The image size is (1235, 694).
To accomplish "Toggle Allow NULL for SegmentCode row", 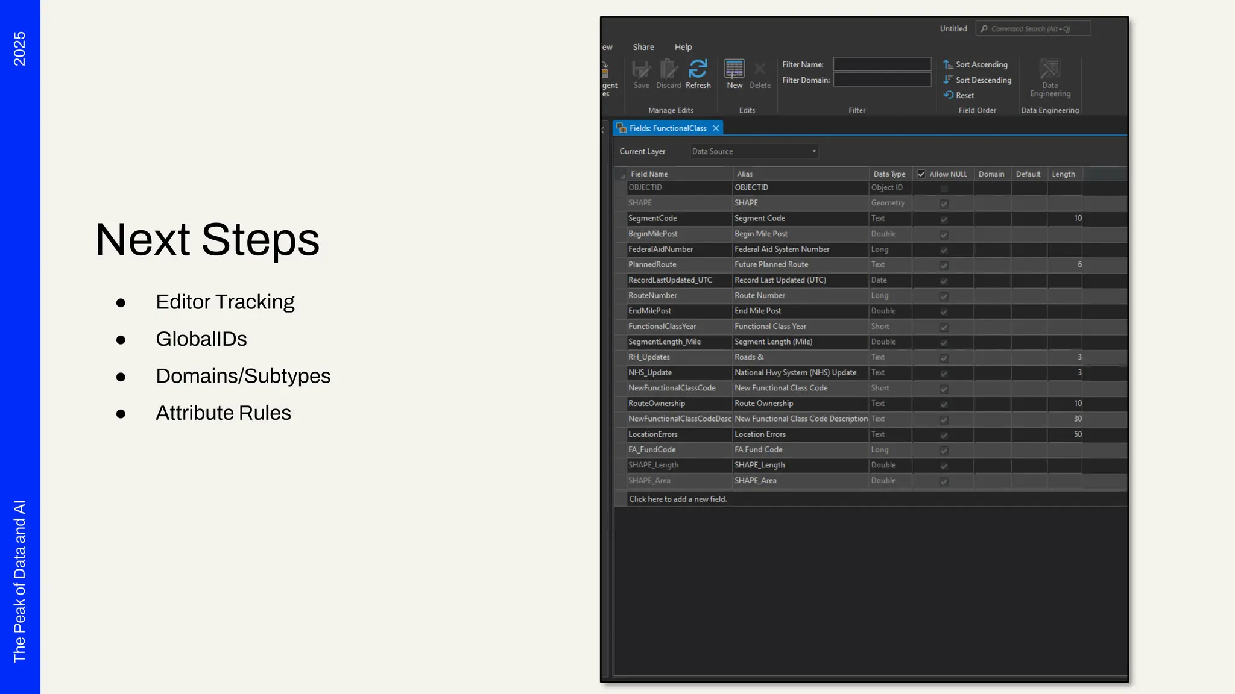I will tap(944, 219).
